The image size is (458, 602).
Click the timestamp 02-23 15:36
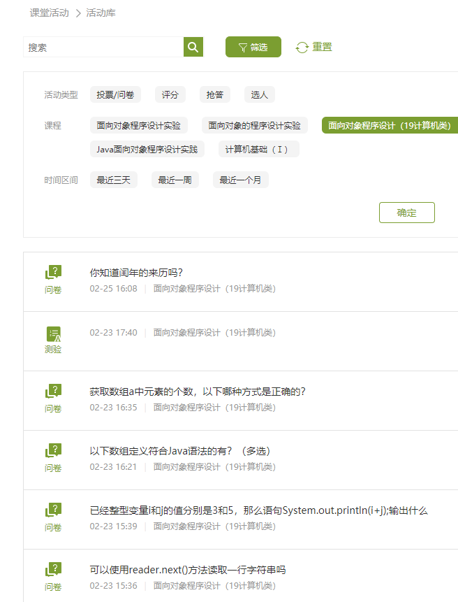113,585
